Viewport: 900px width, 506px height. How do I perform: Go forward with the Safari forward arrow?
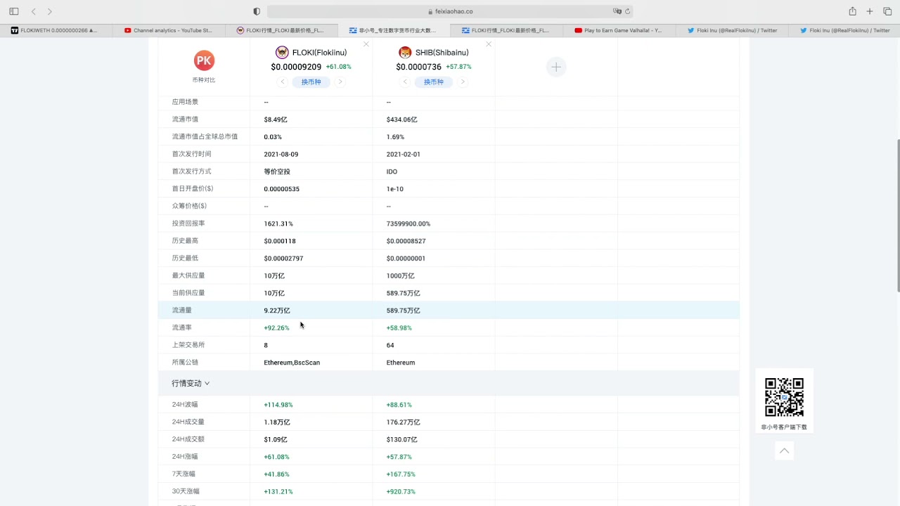49,11
